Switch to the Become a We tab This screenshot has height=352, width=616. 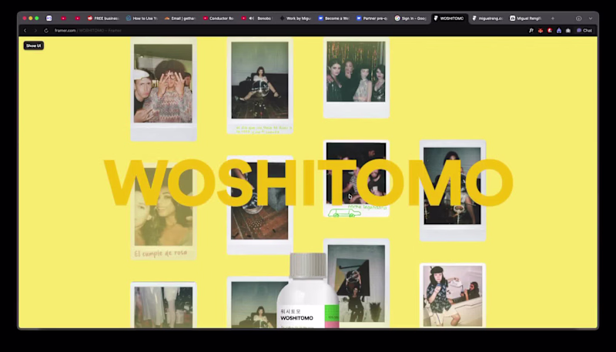pyautogui.click(x=333, y=18)
